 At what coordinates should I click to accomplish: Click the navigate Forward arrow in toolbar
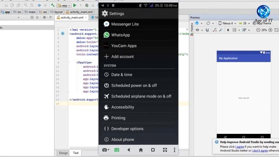(x=45, y=5)
